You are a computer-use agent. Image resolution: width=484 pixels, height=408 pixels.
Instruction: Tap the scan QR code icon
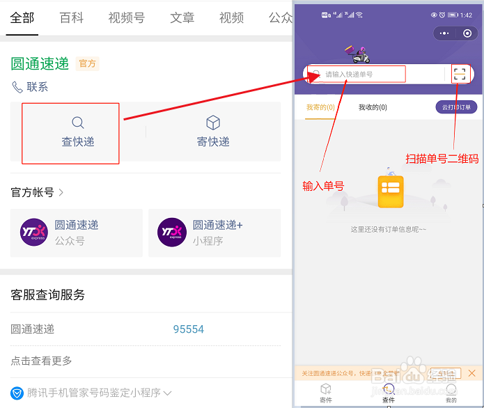click(x=460, y=74)
